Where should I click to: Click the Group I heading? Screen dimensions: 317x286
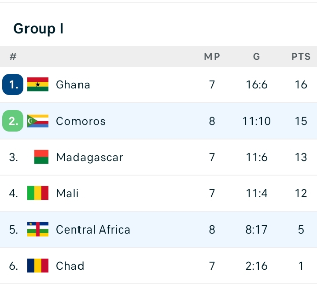[x=38, y=29]
